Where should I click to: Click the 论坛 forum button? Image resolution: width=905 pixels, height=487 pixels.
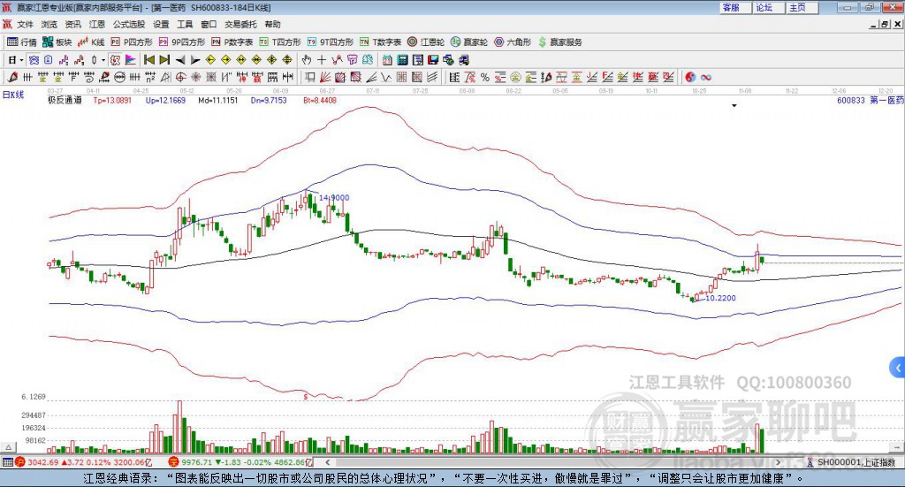769,7
